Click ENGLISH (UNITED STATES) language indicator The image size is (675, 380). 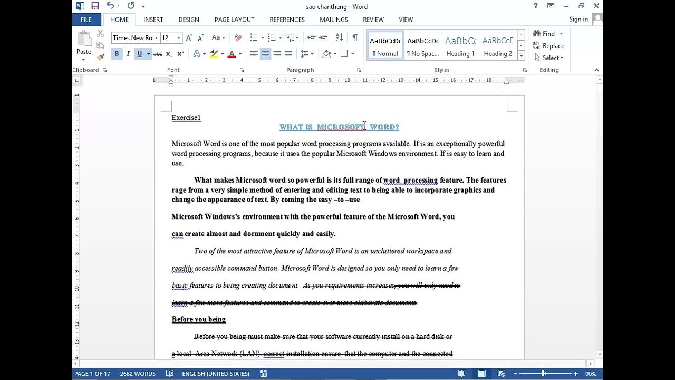click(x=216, y=374)
